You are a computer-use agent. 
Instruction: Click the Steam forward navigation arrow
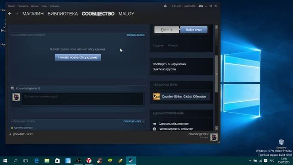pos(17,14)
